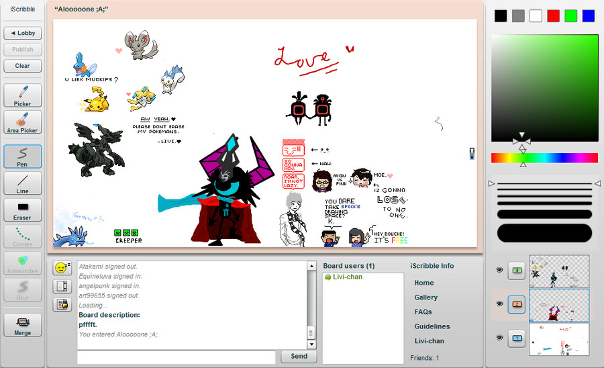Image resolution: width=604 pixels, height=368 pixels.
Task: Click inside the green shade picker square
Action: [x=544, y=88]
